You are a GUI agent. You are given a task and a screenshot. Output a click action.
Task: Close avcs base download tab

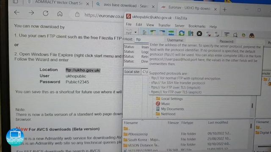tap(153, 7)
